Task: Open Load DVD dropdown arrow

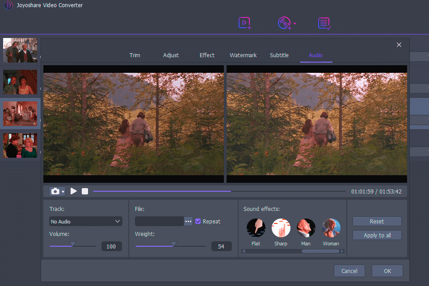Action: click(295, 23)
